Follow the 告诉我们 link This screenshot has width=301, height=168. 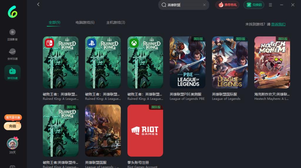pos(278,24)
